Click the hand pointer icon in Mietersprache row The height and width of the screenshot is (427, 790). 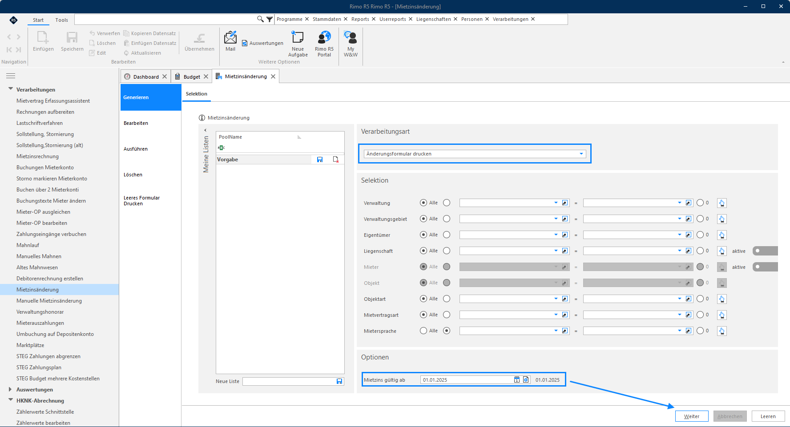(x=722, y=331)
